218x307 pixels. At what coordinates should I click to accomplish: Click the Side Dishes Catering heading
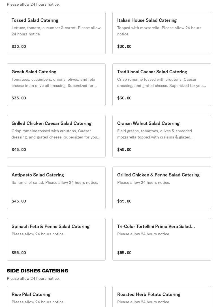(x=38, y=271)
